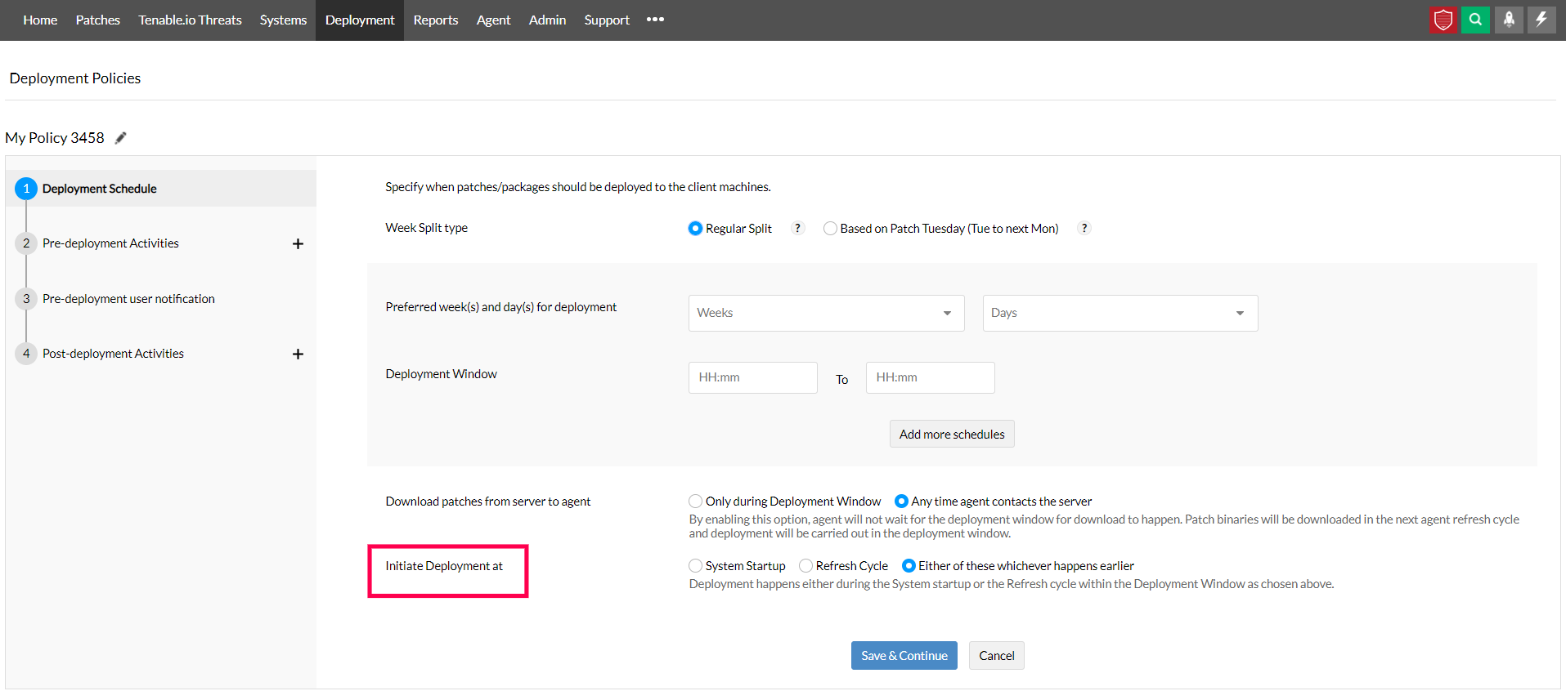The height and width of the screenshot is (691, 1566).
Task: Open the green search icon
Action: [x=1475, y=20]
